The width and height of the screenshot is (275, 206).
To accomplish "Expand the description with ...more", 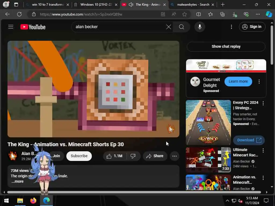I will click(x=17, y=182).
